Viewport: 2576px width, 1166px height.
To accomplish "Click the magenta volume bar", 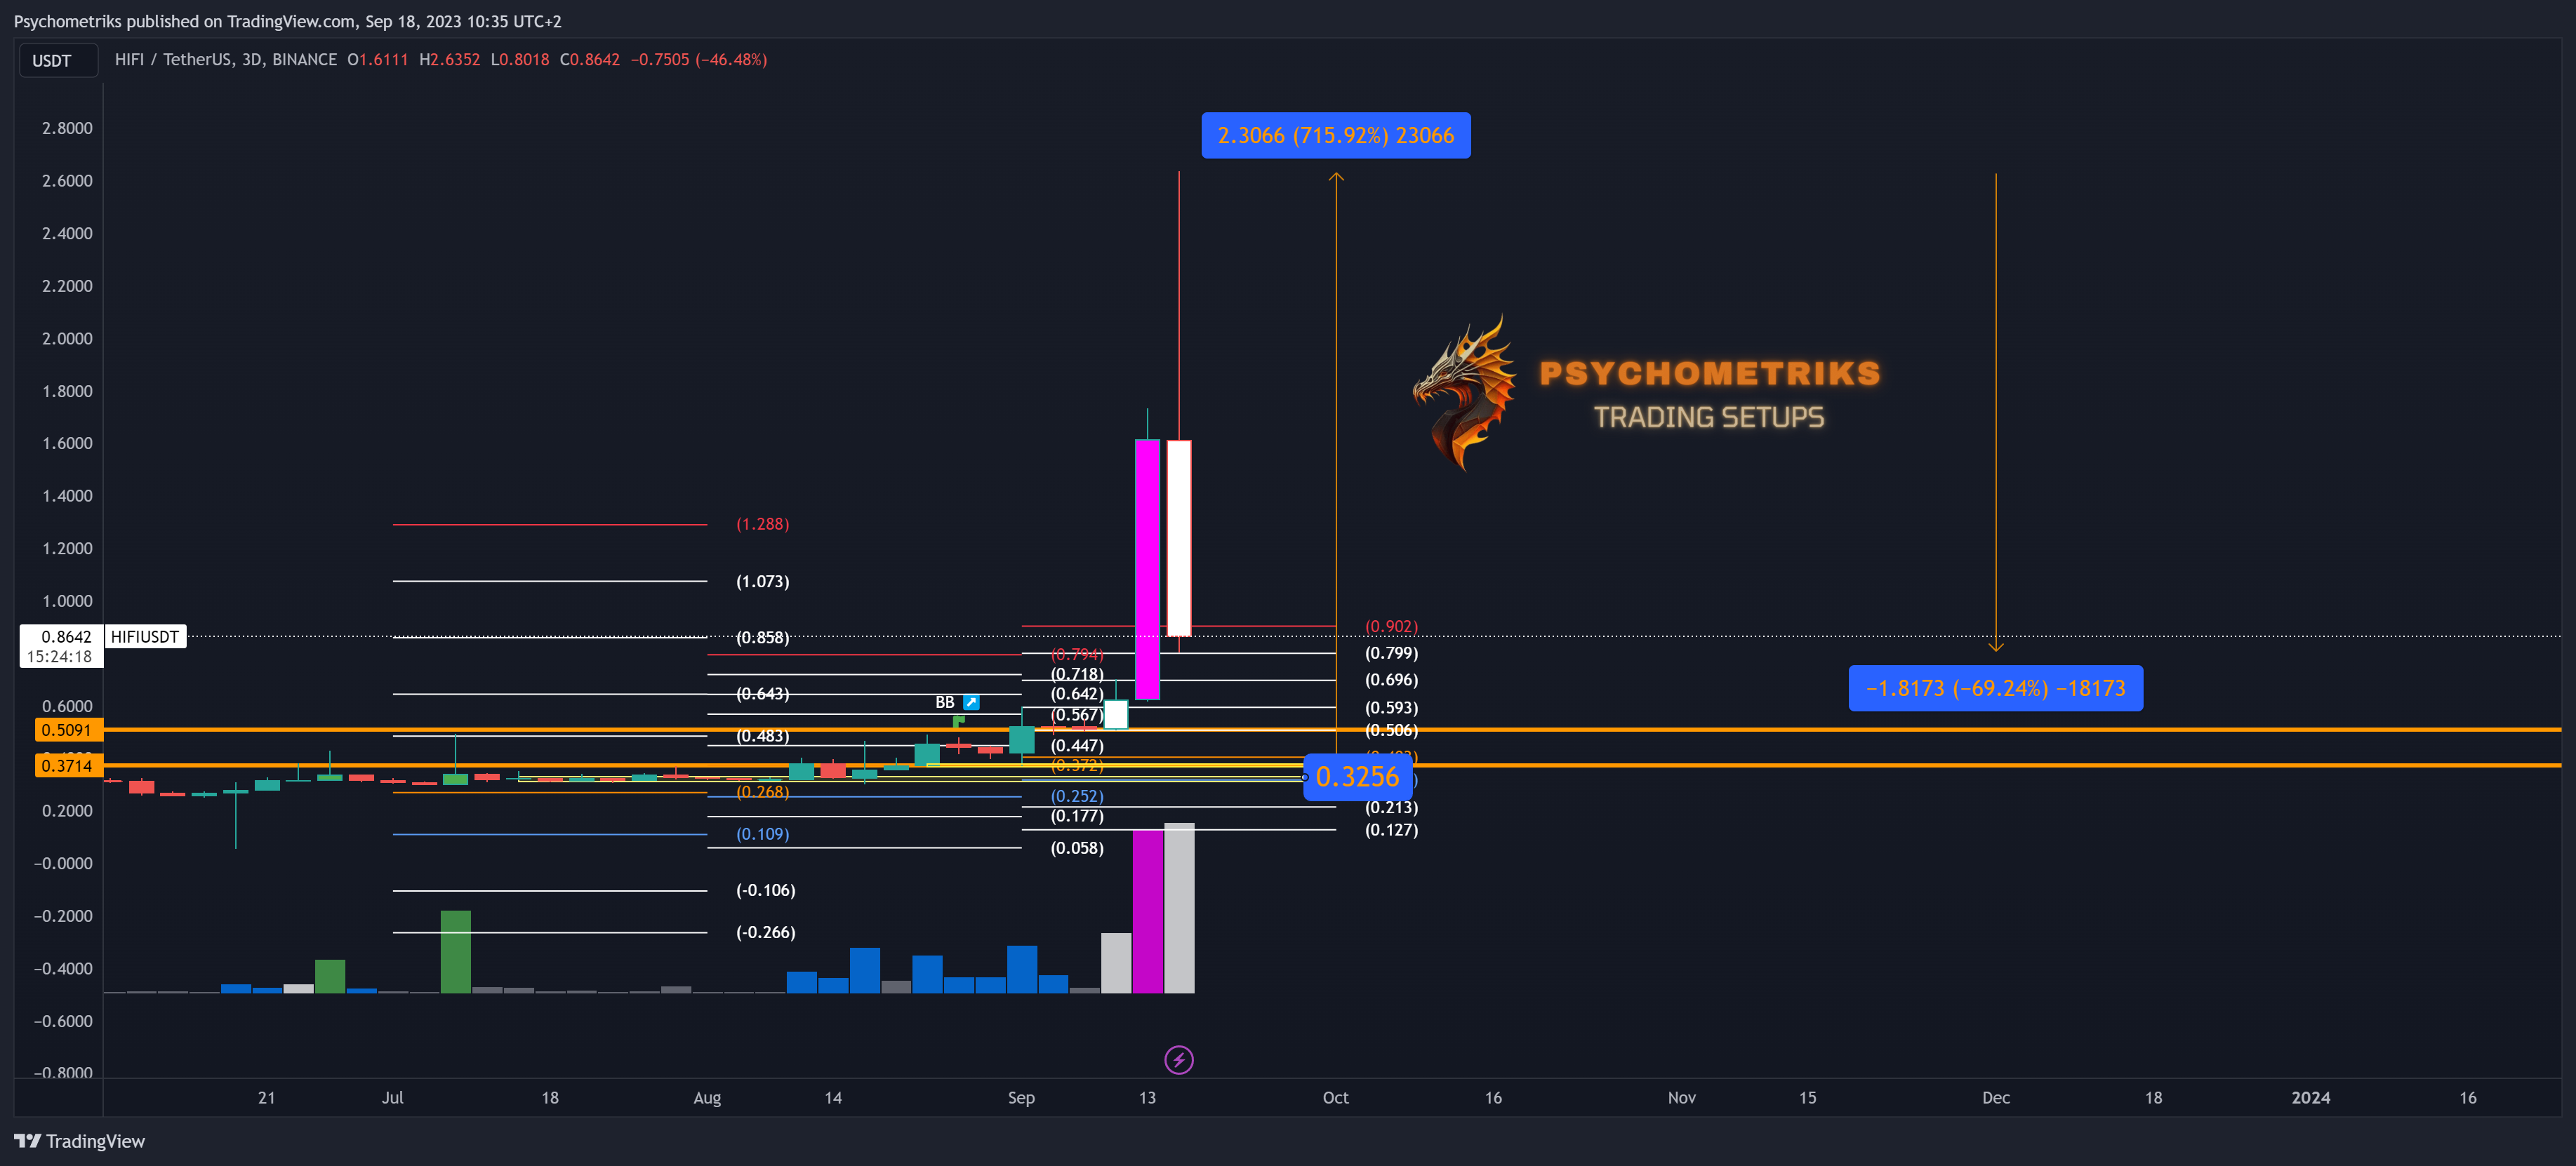I will click(1148, 910).
